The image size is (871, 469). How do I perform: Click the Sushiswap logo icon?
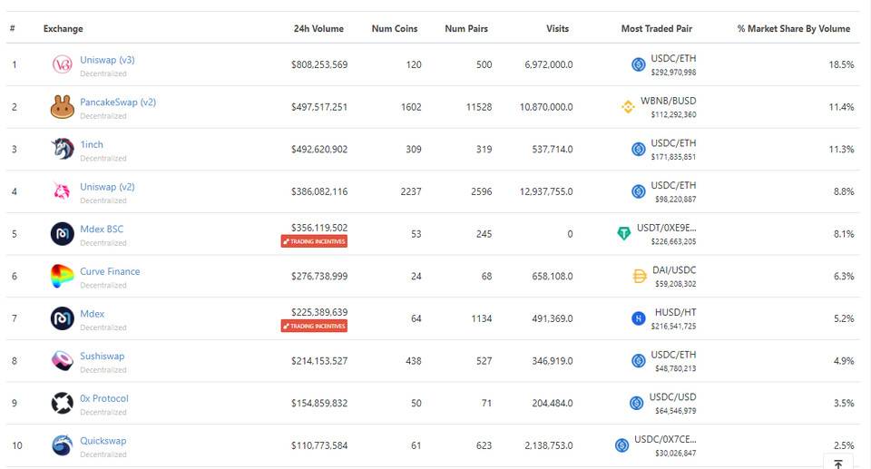tap(62, 360)
